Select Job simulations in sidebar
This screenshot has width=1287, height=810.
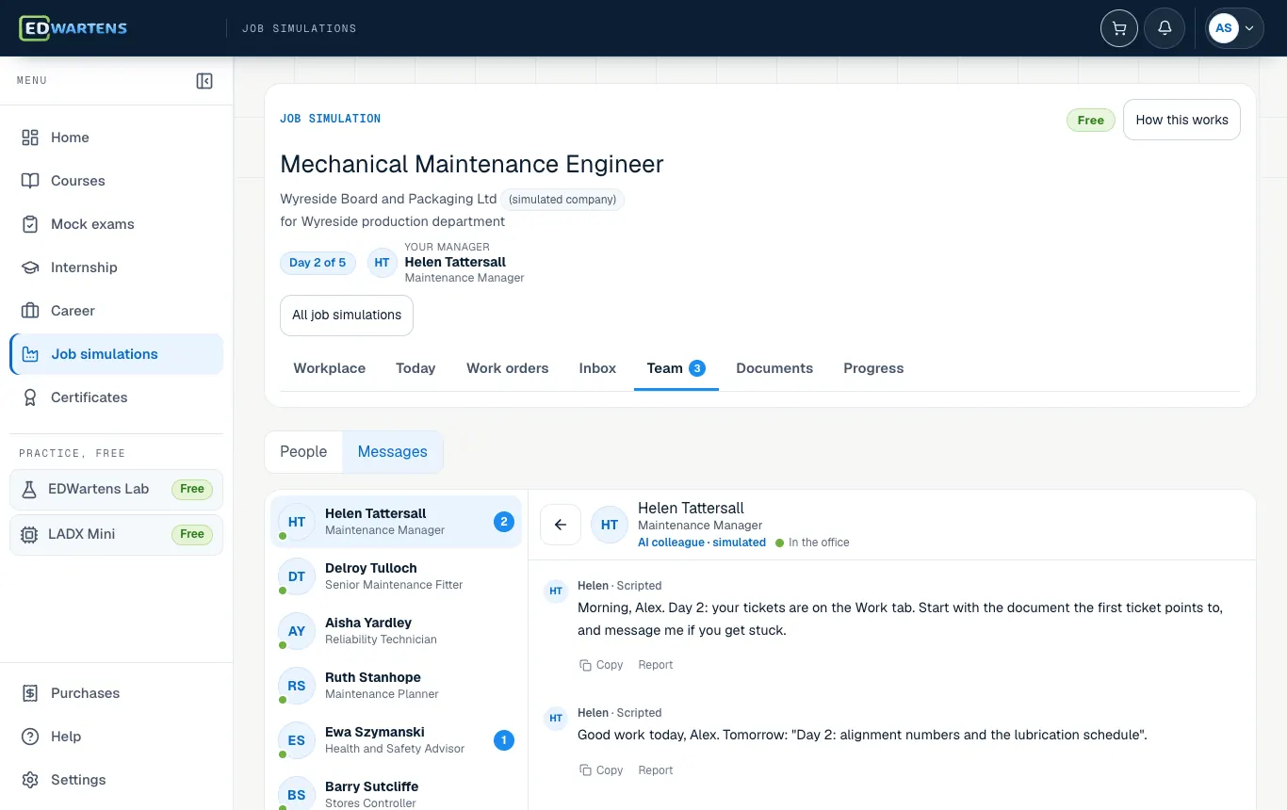click(x=117, y=354)
